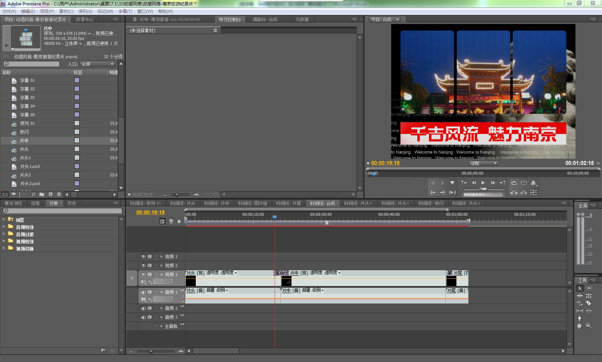Select the Hand tool in tools panel
Viewport: 602px width, 362px height.
coord(579,326)
